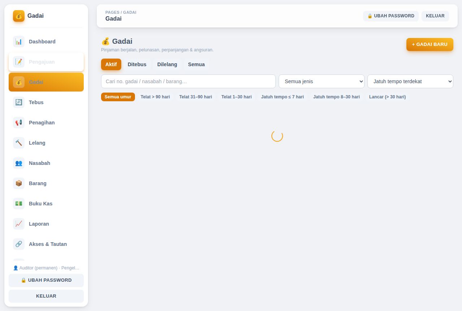Enable Jatuh tempo ≤ 7 hari filter

pos(282,97)
